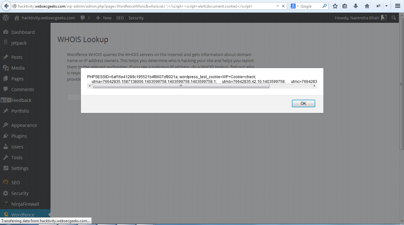Open Tools in the sidebar
The height and width of the screenshot is (225, 404).
(17, 157)
